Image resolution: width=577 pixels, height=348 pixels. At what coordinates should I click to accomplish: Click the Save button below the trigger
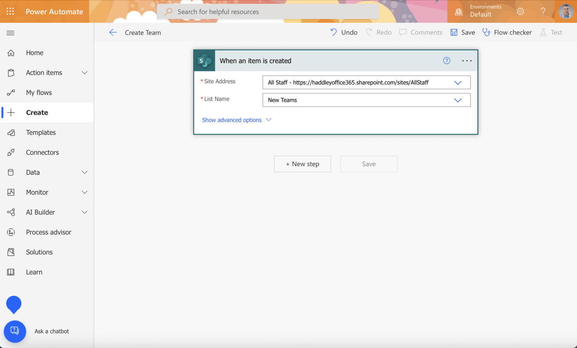coord(369,164)
